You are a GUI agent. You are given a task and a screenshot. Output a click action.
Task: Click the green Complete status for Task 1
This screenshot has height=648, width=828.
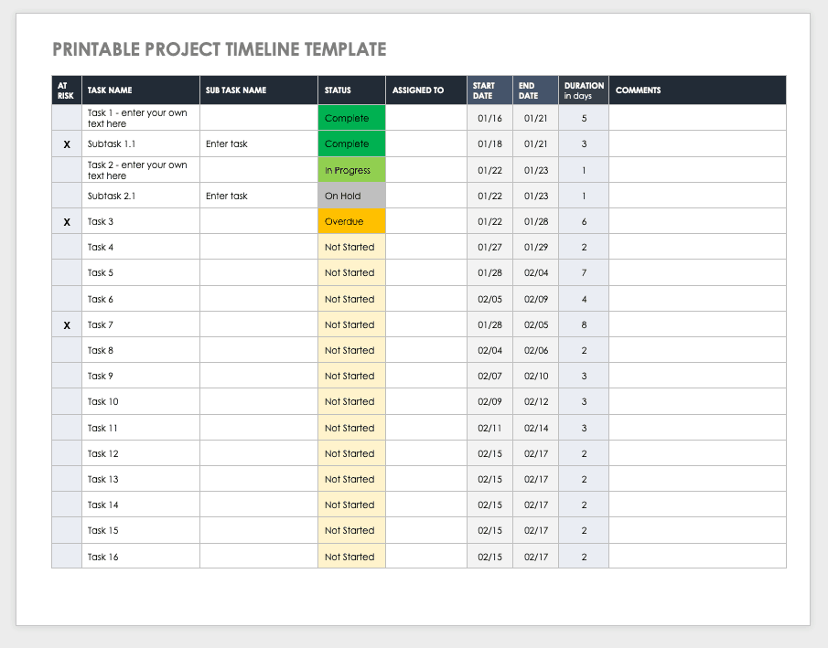click(351, 118)
